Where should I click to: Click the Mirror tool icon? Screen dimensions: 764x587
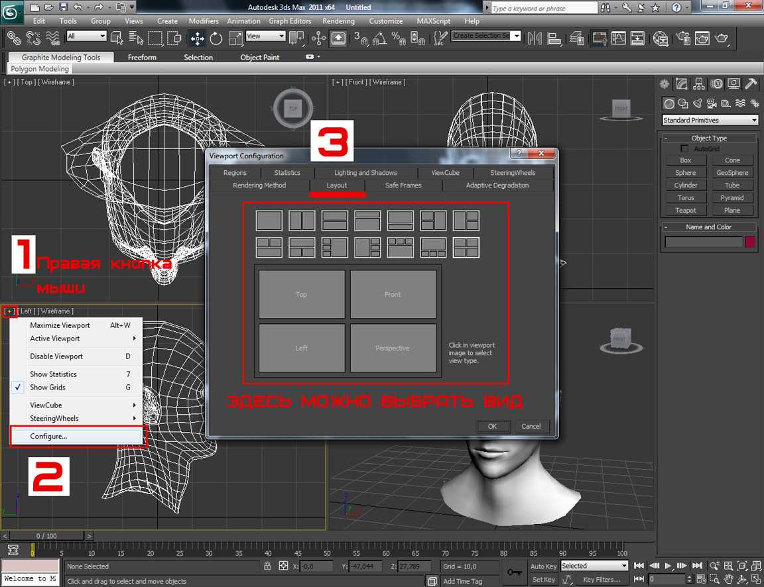pos(535,38)
